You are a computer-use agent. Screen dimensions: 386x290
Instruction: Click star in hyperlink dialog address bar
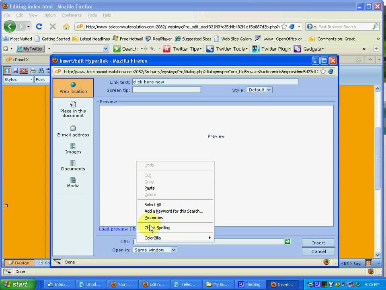[323, 72]
